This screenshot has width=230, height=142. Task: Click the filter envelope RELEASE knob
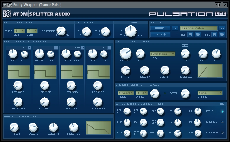[185, 70]
